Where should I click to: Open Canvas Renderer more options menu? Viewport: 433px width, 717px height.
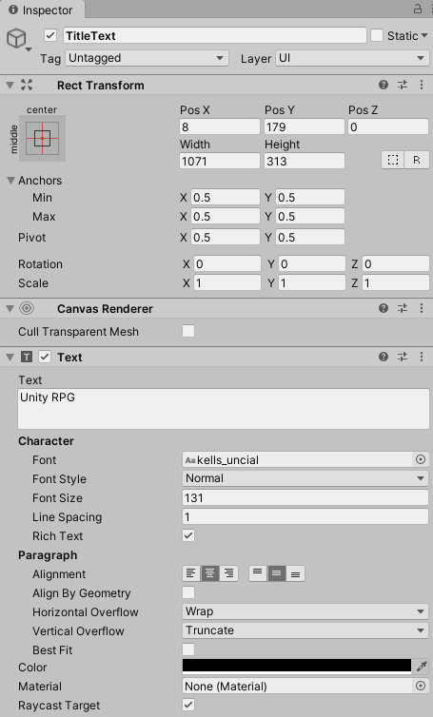click(422, 308)
